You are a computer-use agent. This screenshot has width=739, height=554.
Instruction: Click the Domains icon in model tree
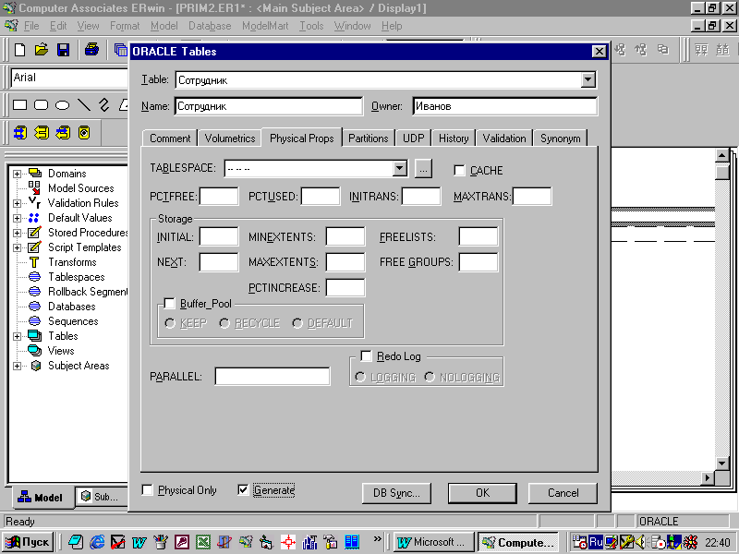pos(35,173)
